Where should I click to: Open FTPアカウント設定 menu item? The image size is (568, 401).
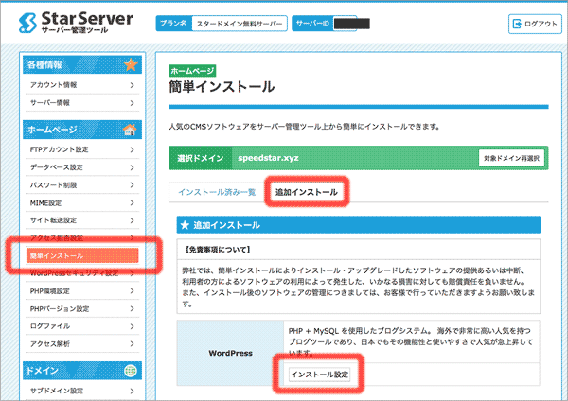point(82,149)
